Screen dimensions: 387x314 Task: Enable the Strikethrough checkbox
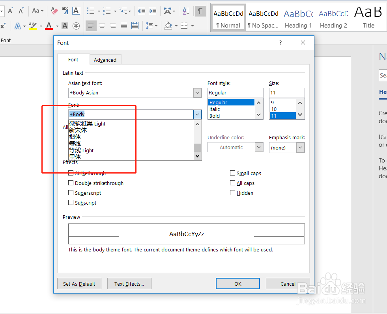[x=71, y=173]
